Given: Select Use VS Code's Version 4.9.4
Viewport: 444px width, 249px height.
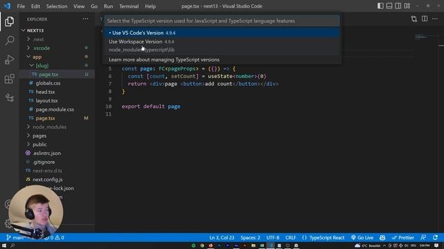Looking at the screenshot, I should (222, 33).
